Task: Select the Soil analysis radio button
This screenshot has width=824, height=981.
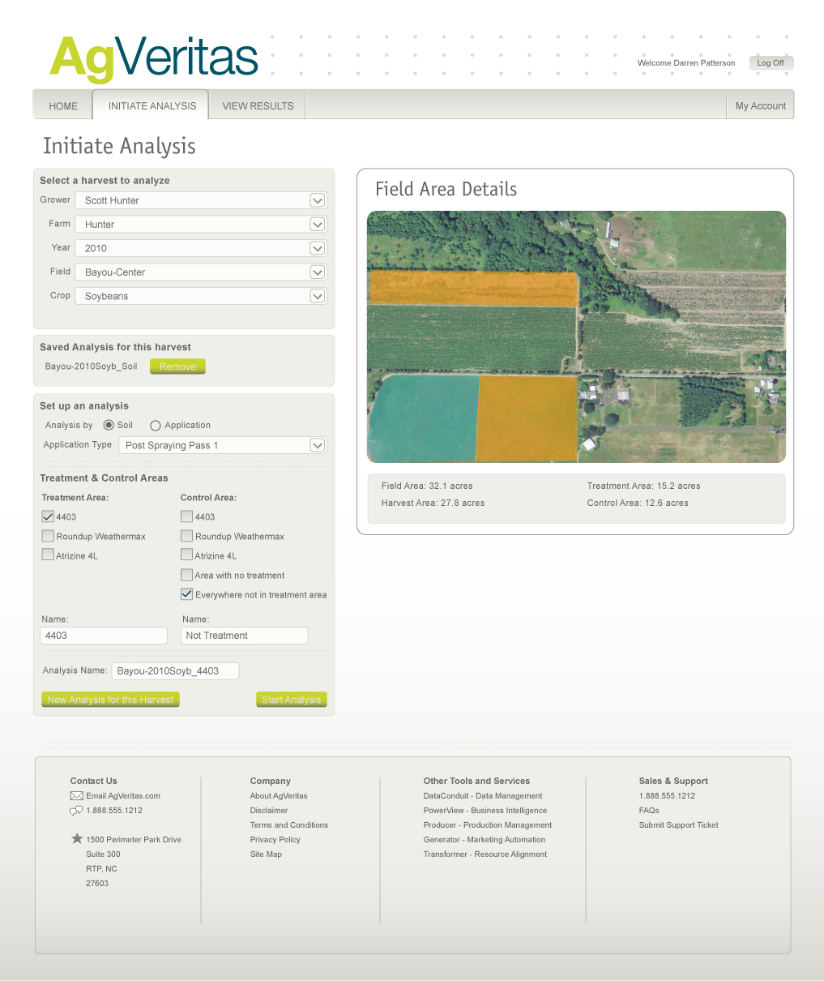Action: (109, 425)
